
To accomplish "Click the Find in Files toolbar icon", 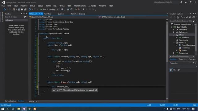I will pos(62,10).
